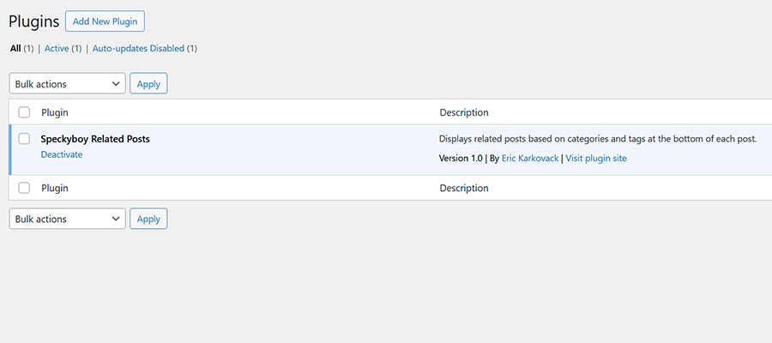Deactivate the Speckyboy Related Posts plugin
Image resolution: width=772 pixels, height=343 pixels.
[x=62, y=154]
